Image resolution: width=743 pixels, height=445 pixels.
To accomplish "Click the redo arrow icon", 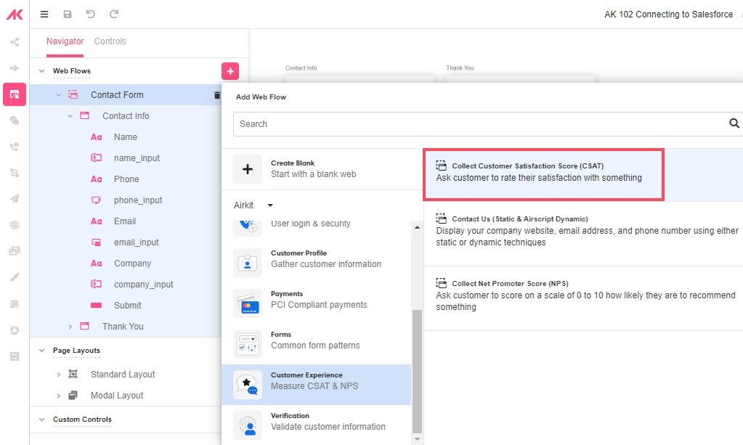I will click(x=114, y=15).
